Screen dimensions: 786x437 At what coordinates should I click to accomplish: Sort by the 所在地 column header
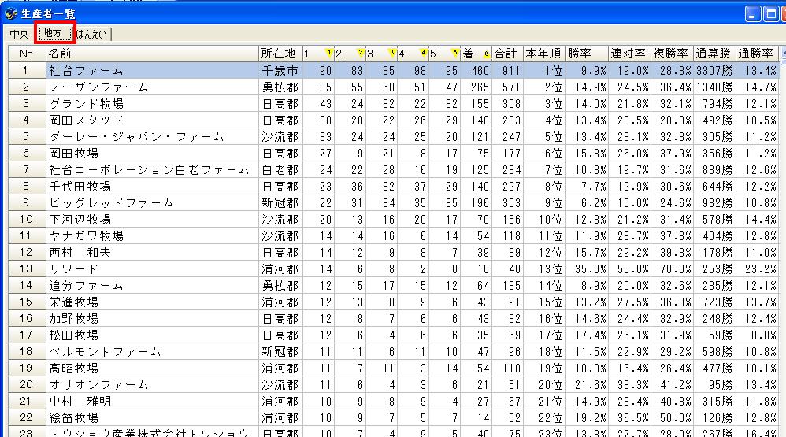280,54
